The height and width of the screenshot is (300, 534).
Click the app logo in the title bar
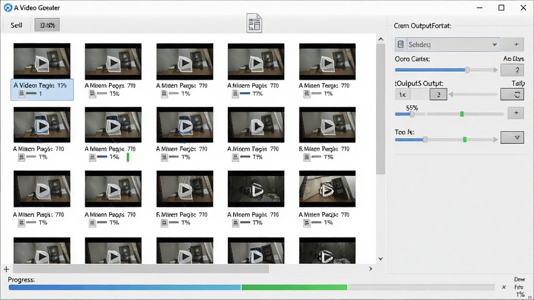pyautogui.click(x=8, y=7)
